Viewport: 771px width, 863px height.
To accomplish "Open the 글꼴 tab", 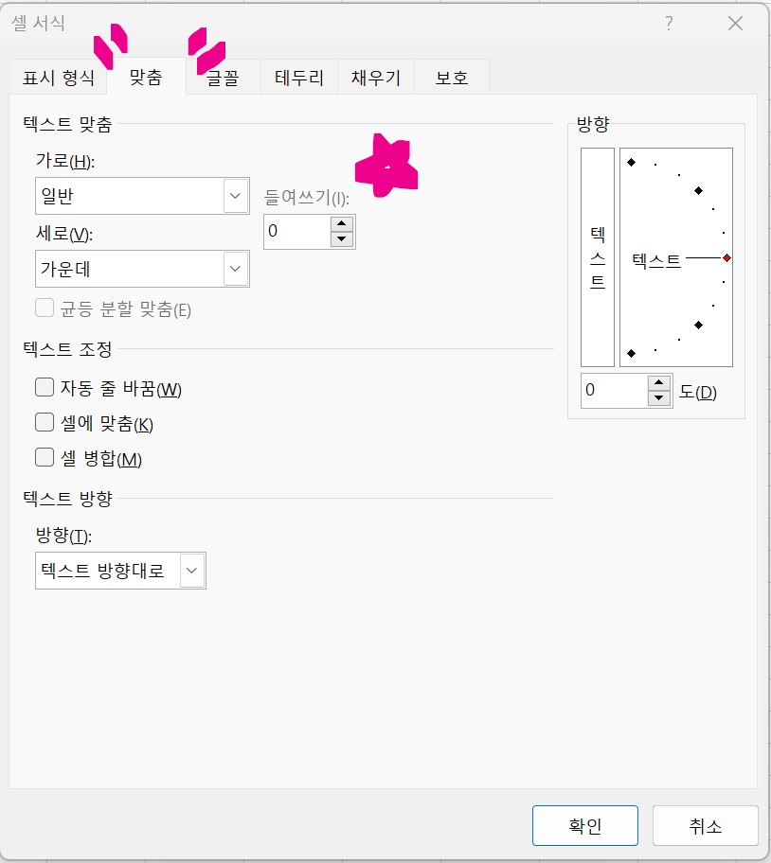I will 223,79.
